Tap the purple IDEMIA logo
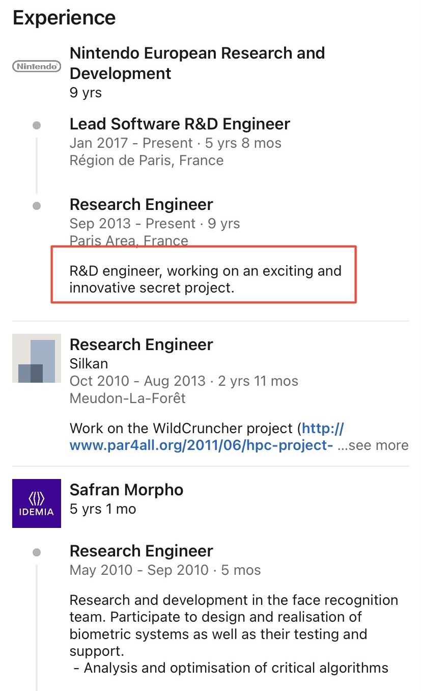 37,503
